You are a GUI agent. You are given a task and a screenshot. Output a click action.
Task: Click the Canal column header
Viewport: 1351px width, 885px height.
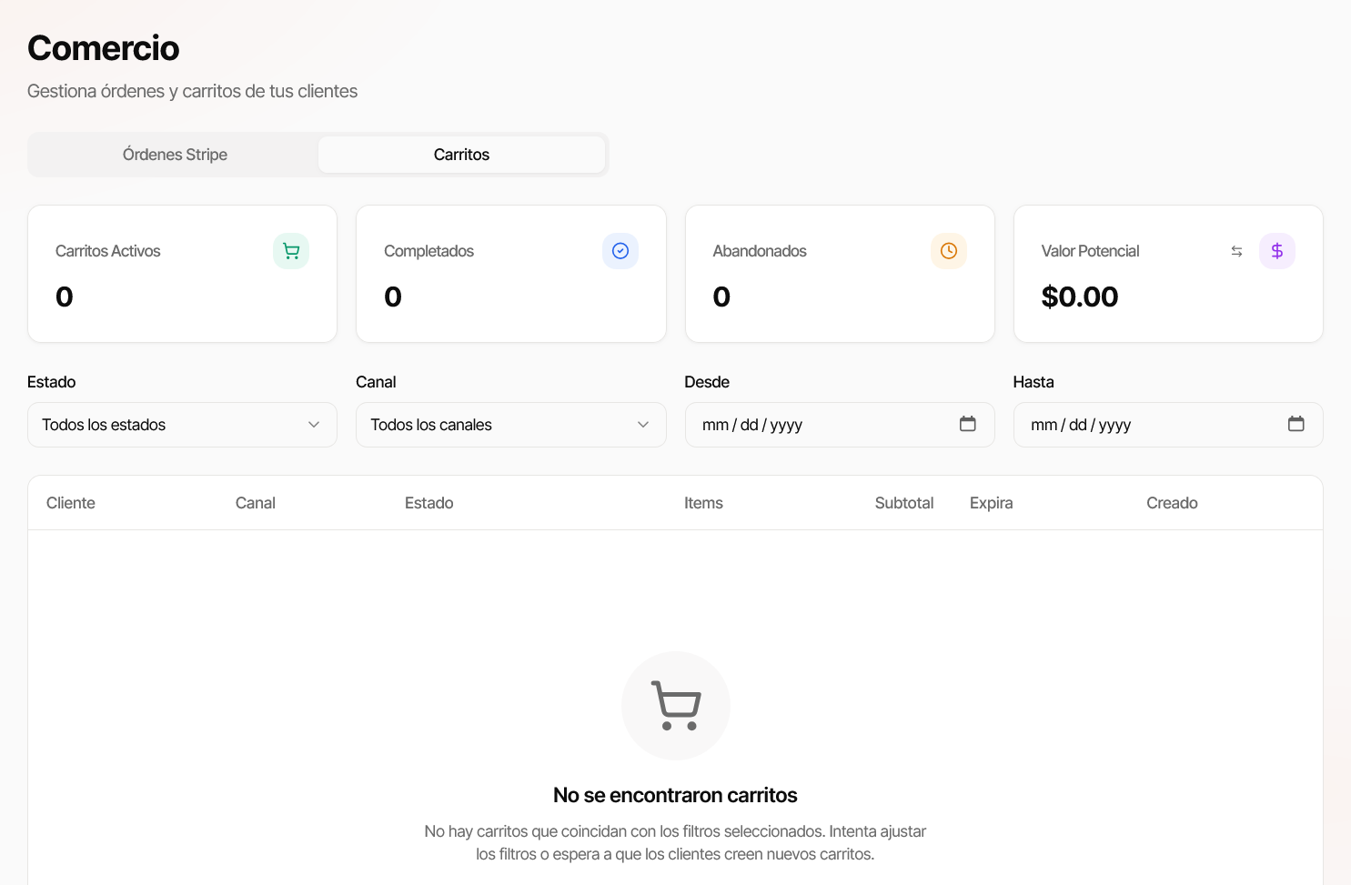[x=256, y=503]
